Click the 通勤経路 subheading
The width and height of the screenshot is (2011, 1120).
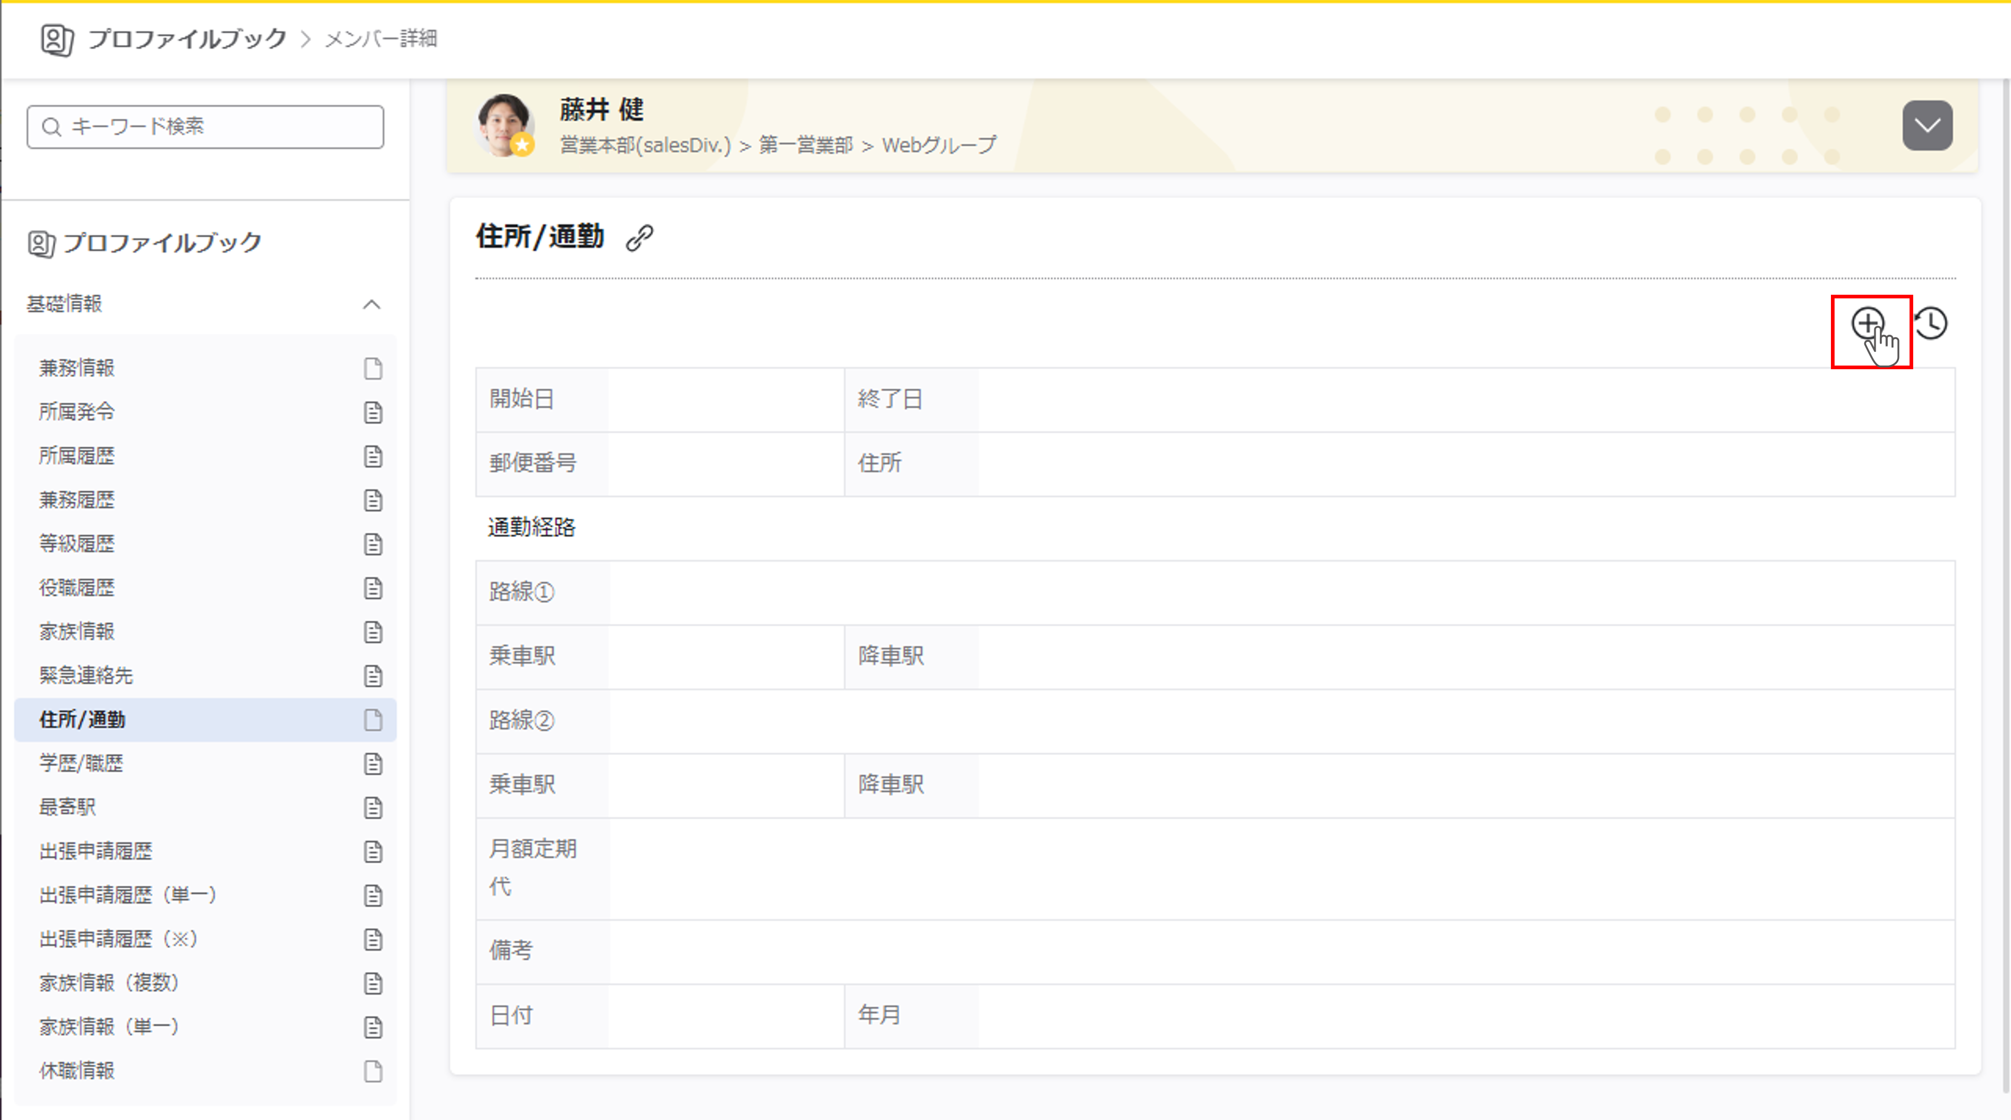(x=532, y=528)
